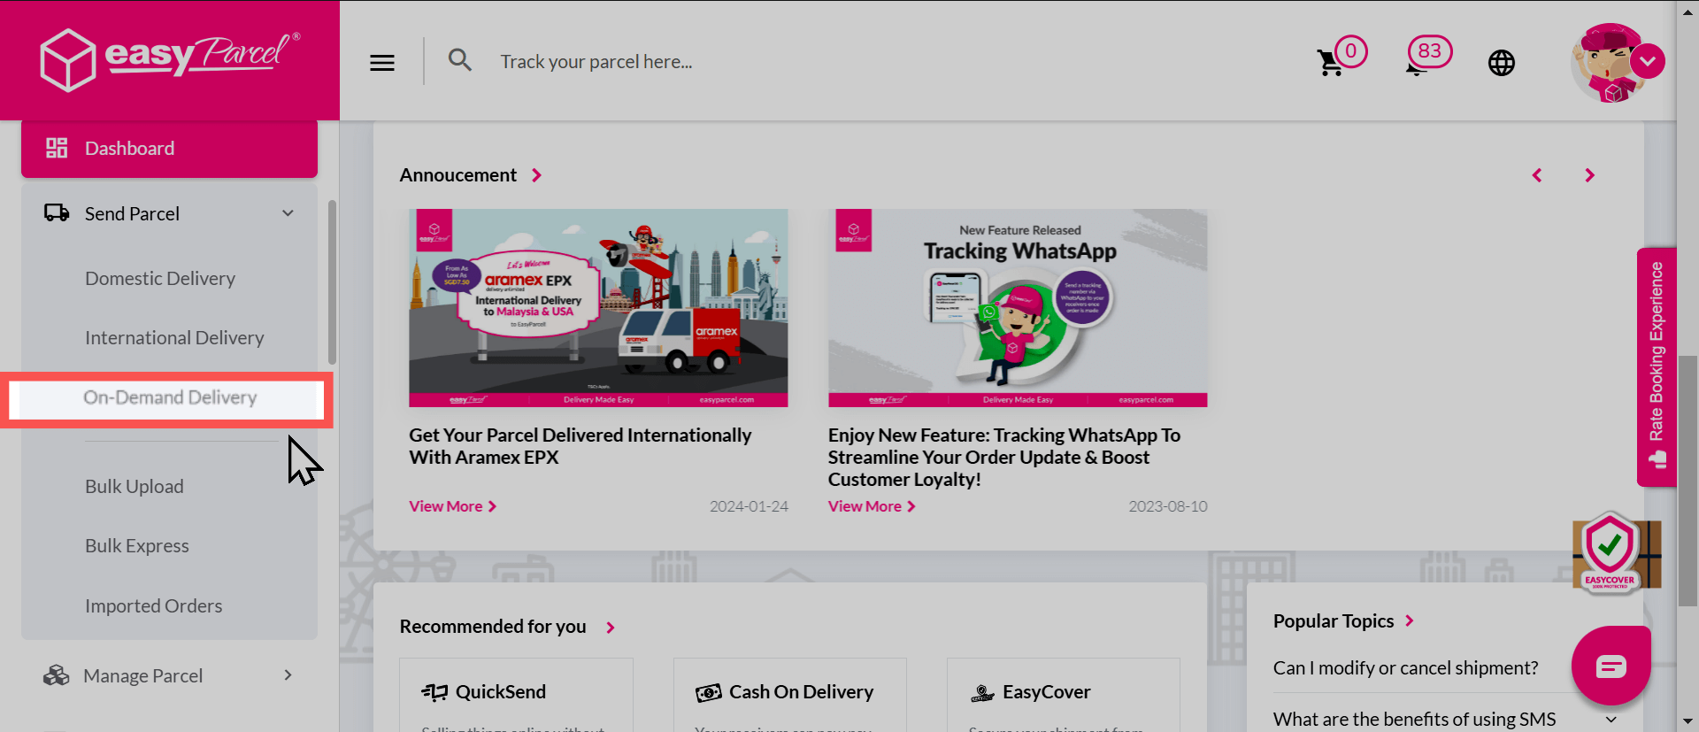The image size is (1699, 732).
Task: Open the Rate Booking Experience side panel
Action: [1656, 366]
